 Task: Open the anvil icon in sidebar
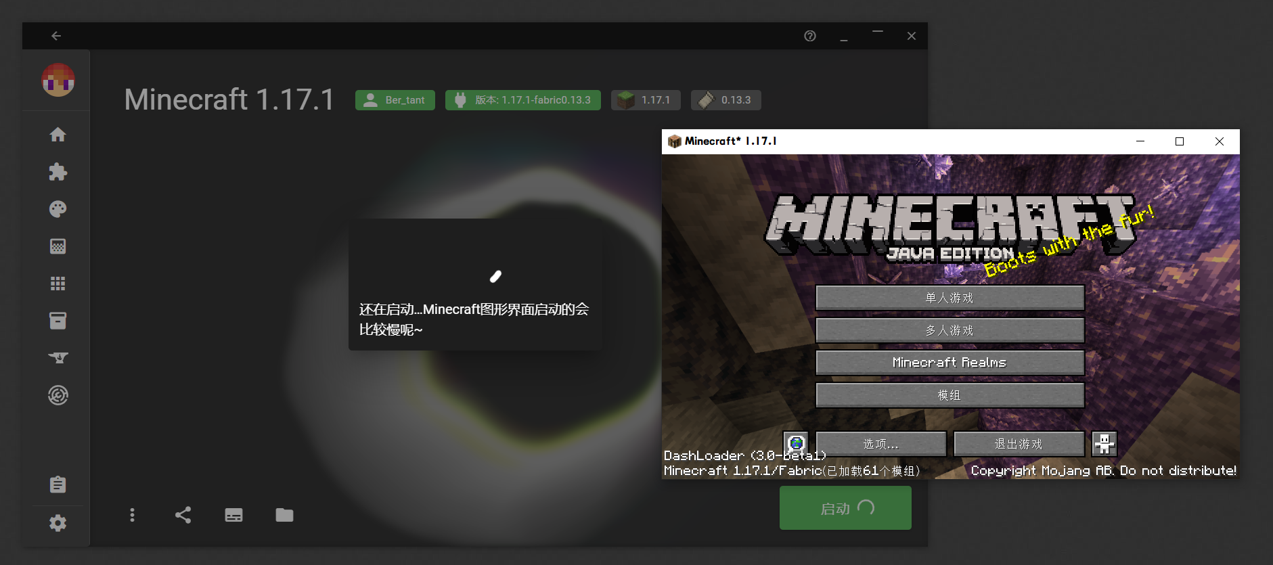tap(58, 358)
